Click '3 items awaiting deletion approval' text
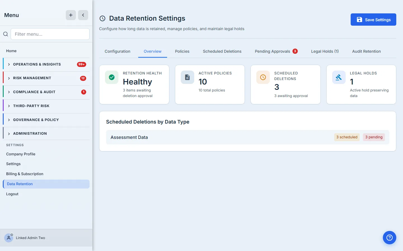The height and width of the screenshot is (251, 403). [x=138, y=93]
